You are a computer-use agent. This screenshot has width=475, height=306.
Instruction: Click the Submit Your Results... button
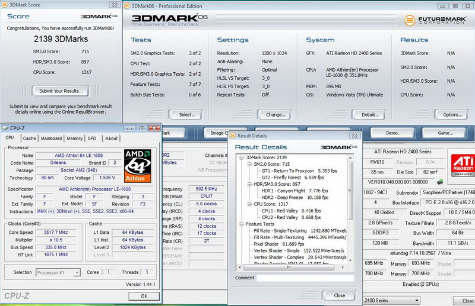pyautogui.click(x=61, y=91)
